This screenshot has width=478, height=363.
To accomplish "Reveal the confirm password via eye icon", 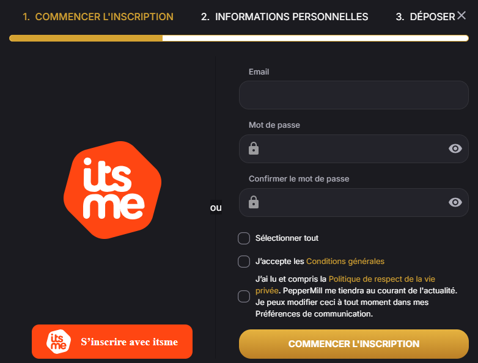I will [455, 202].
